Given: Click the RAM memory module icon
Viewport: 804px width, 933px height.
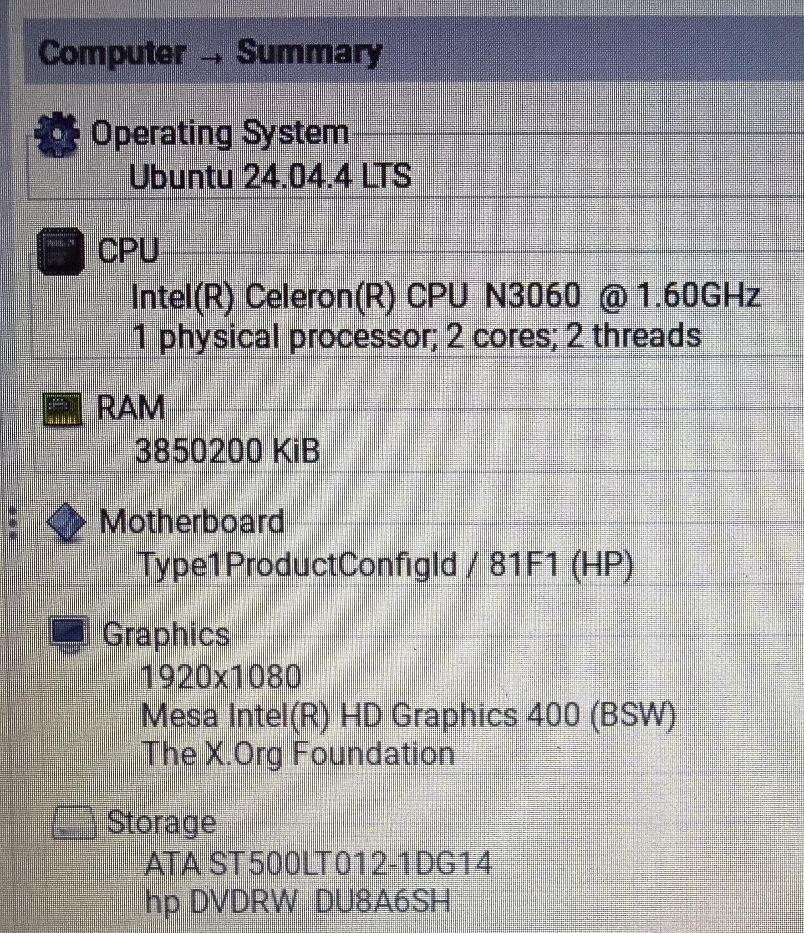Looking at the screenshot, I should (x=62, y=409).
